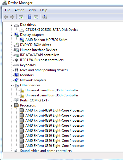This screenshot has height=160, width=123.
Task: Select the Network adapters label
Action: (33, 80)
